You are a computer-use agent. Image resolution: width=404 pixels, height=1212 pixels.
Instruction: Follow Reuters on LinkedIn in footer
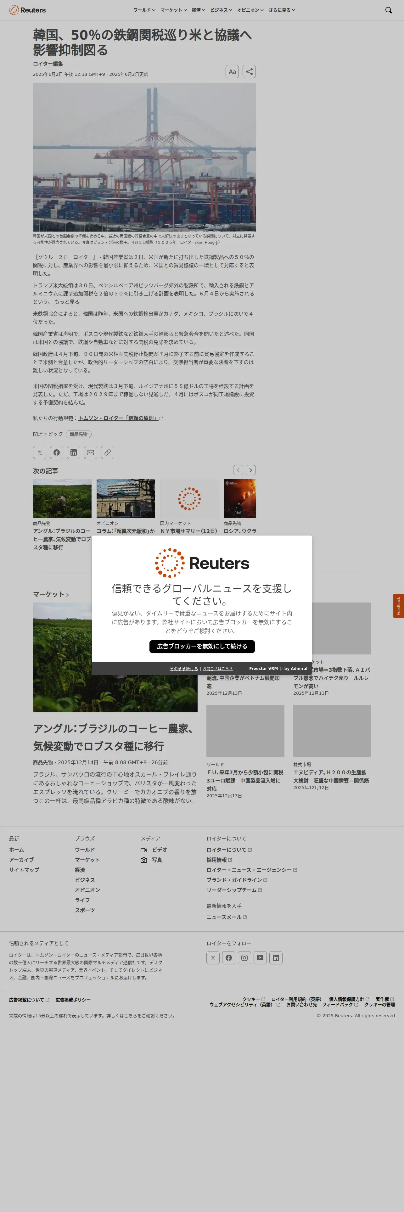(x=276, y=957)
